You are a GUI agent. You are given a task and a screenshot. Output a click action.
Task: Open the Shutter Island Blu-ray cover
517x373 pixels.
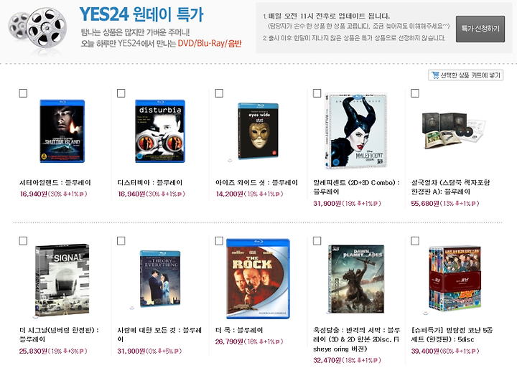pos(62,131)
